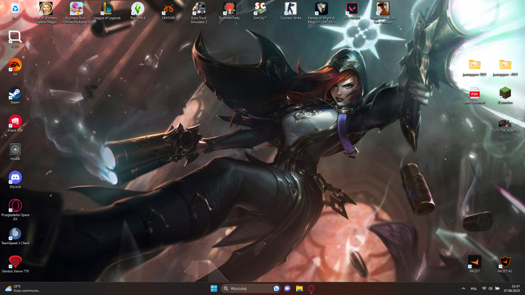
Task: Expand the hidden system tray icons chevron
Action: (x=464, y=288)
